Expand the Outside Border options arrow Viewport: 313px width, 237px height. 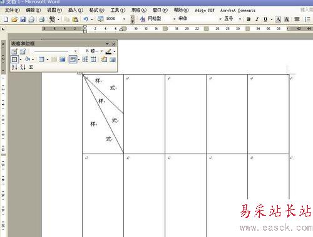click(x=21, y=60)
